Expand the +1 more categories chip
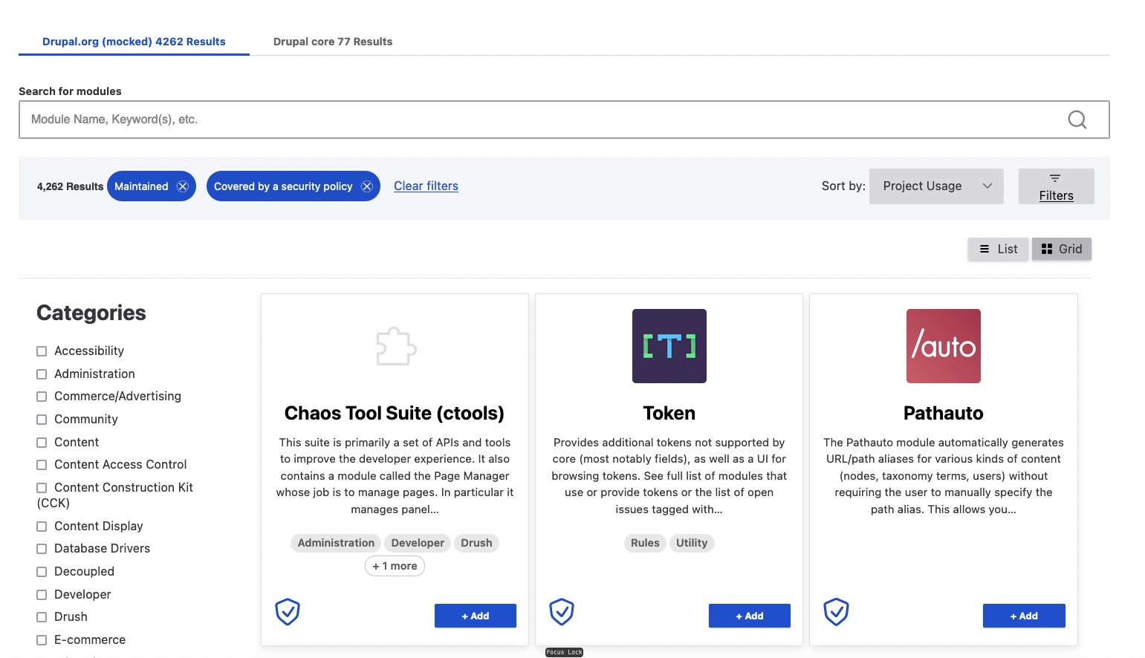 [395, 566]
